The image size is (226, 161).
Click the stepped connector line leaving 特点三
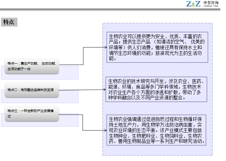83,123
